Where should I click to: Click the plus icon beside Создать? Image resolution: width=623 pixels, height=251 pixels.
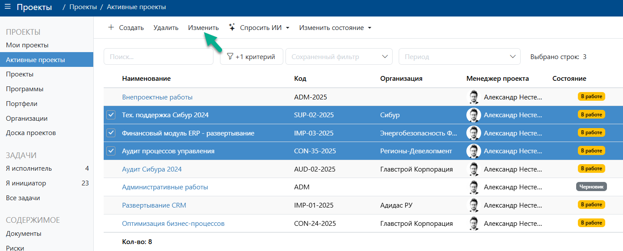[x=111, y=27]
